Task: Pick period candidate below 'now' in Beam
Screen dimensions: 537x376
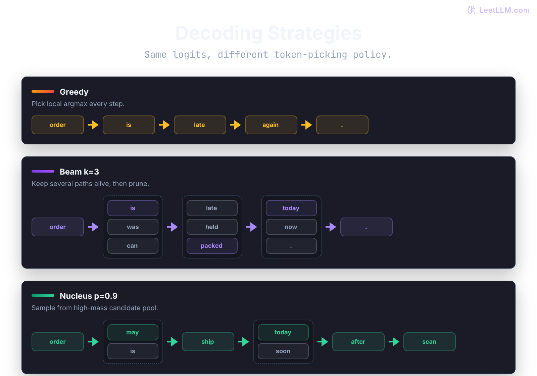Action: (291, 246)
